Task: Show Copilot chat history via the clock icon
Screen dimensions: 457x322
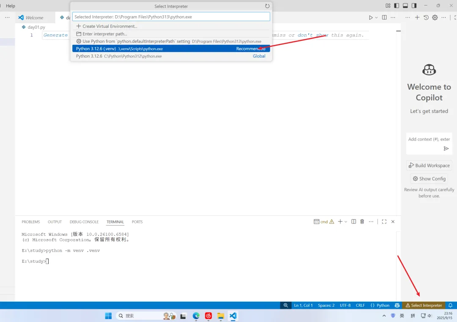Action: pos(426,17)
